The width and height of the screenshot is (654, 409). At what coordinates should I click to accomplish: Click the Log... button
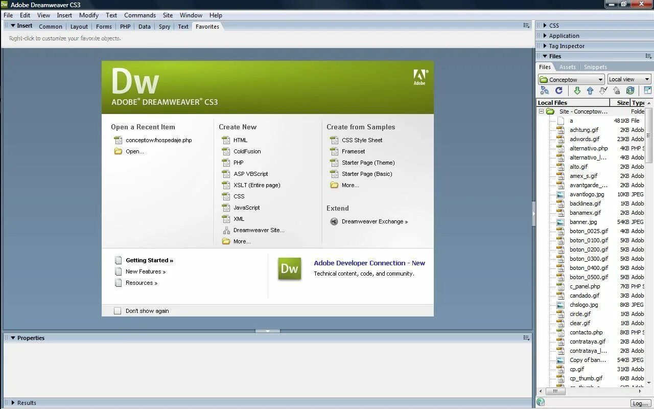640,403
